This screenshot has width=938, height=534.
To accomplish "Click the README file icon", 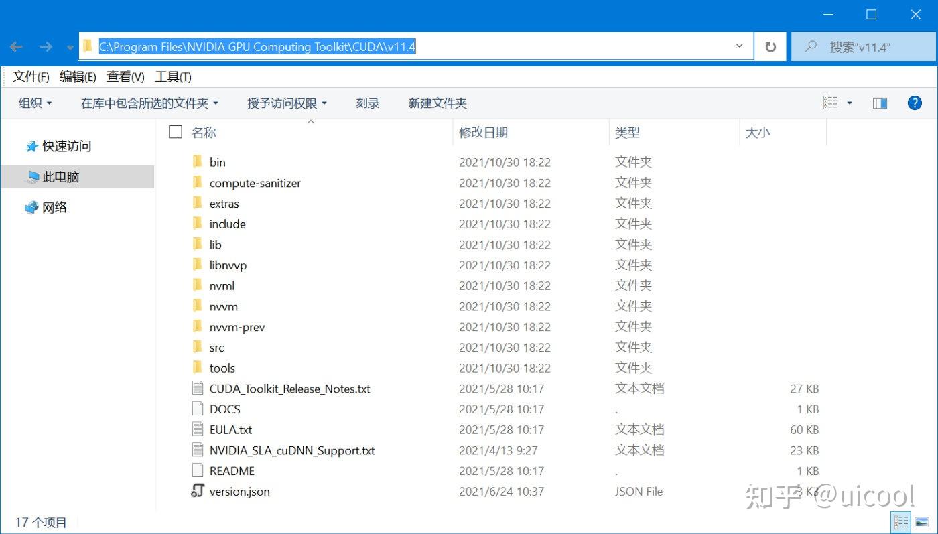I will (197, 470).
